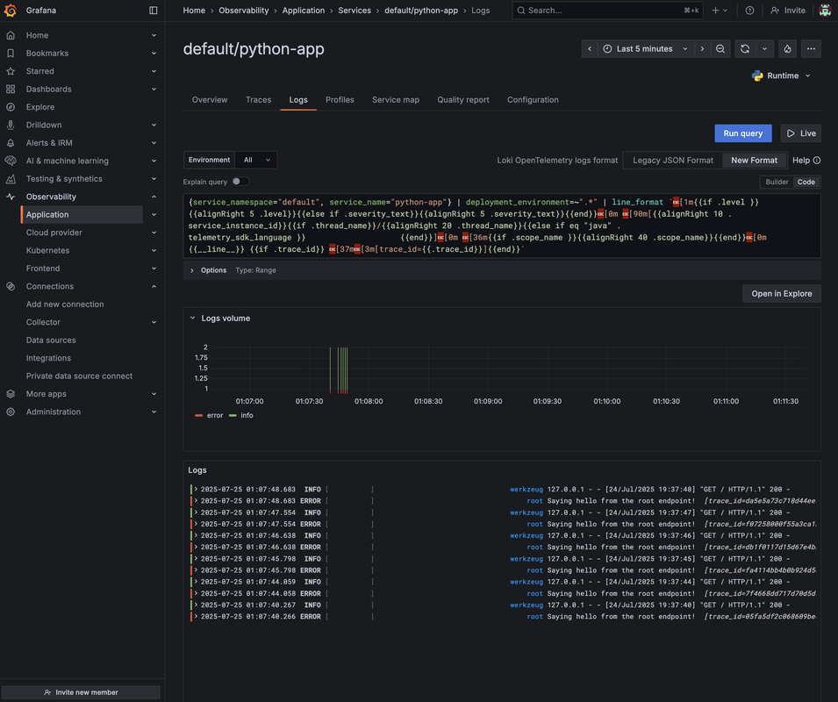
Task: Toggle the sidebar dock menu icon
Action: click(154, 11)
